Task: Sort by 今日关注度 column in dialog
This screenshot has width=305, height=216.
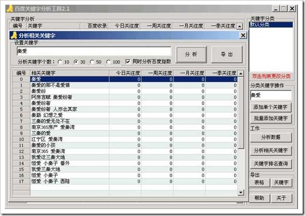Action: (x=125, y=73)
